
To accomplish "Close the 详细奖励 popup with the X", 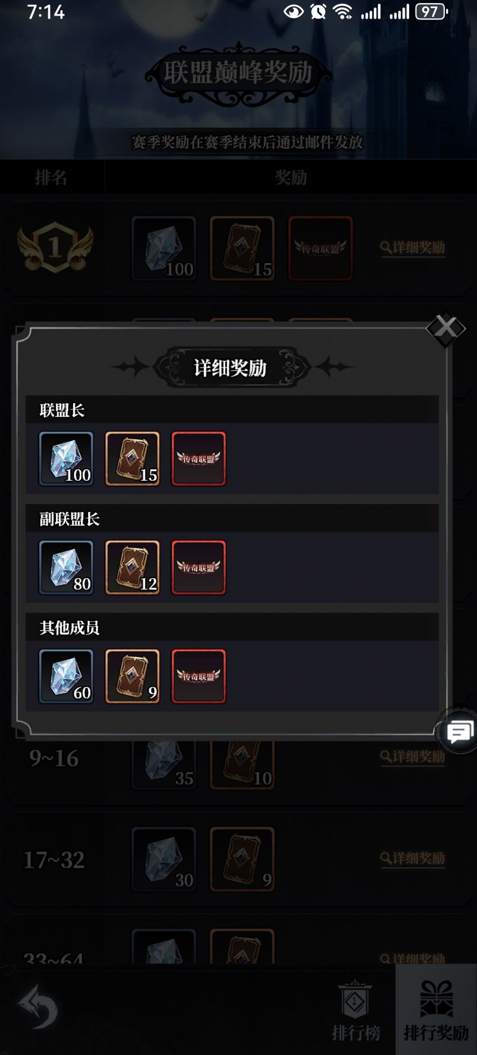I will pyautogui.click(x=446, y=328).
